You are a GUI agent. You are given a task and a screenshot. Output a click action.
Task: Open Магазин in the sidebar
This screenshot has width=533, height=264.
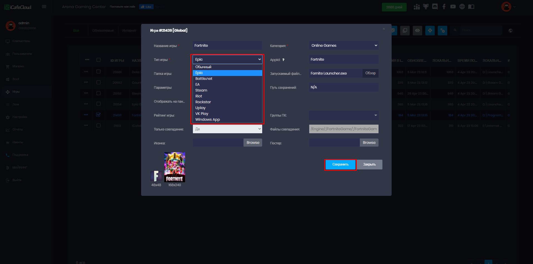(18, 66)
